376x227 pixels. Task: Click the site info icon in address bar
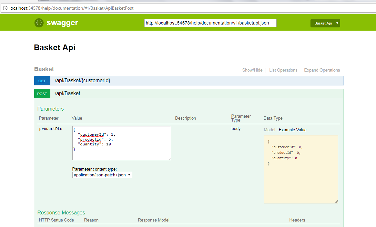pyautogui.click(x=5, y=8)
